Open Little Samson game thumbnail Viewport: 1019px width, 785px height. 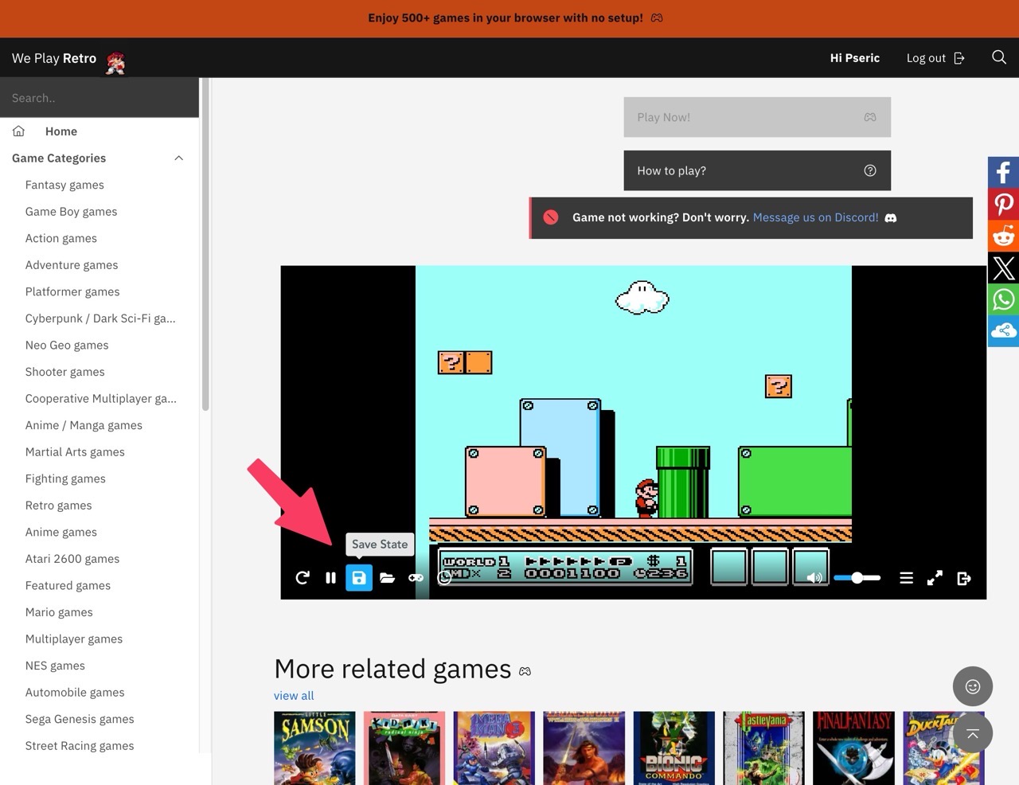314,748
